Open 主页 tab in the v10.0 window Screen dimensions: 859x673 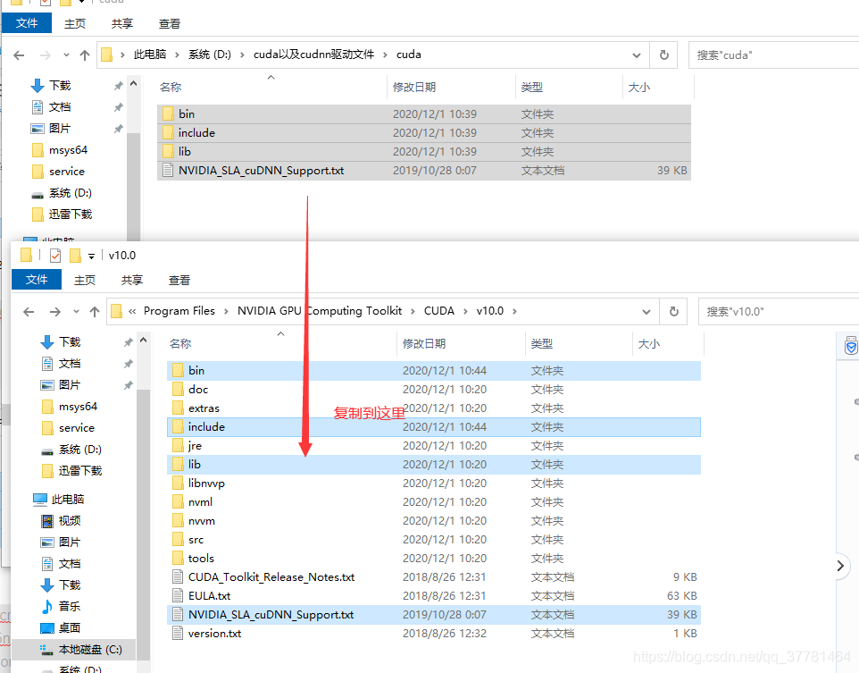pos(85,281)
